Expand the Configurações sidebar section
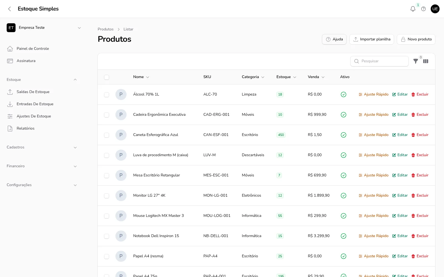The width and height of the screenshot is (444, 277). tap(42, 185)
